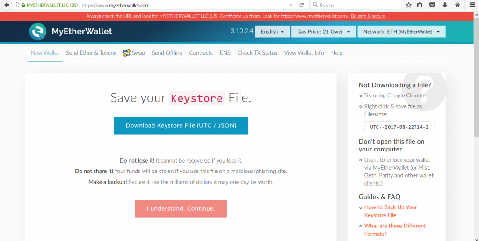The width and height of the screenshot is (479, 241).
Task: Bookmark this page with star icon
Action: 409,5
